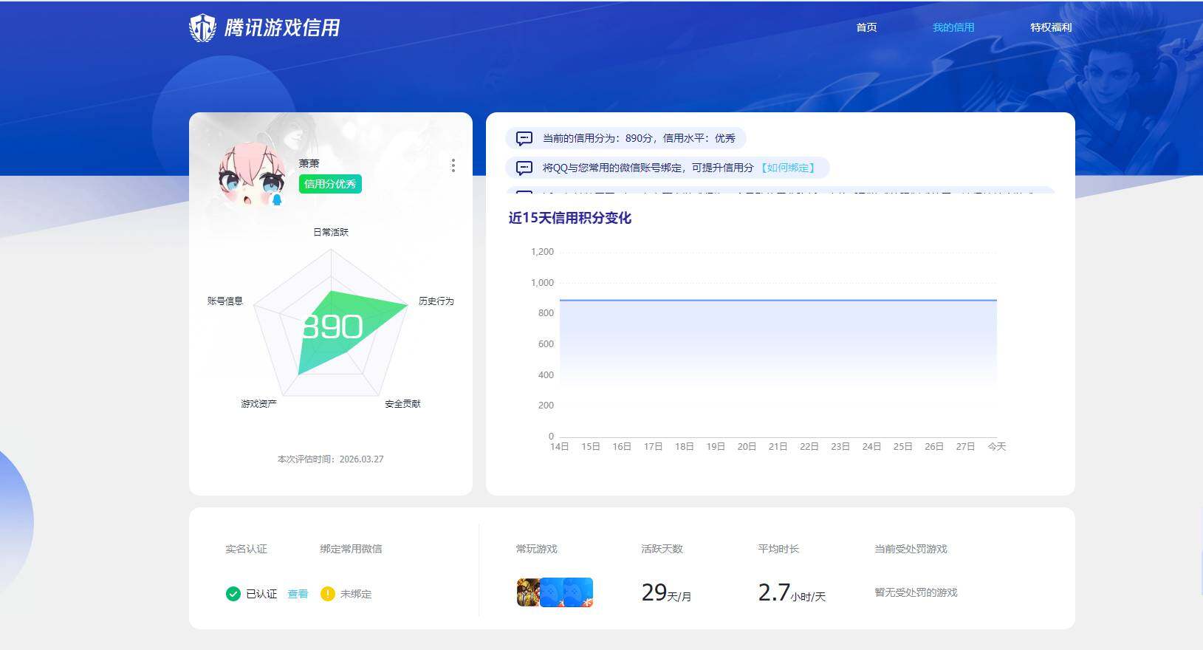Open the 首页 nav tab
Screen dimensions: 1203x650
pos(866,27)
